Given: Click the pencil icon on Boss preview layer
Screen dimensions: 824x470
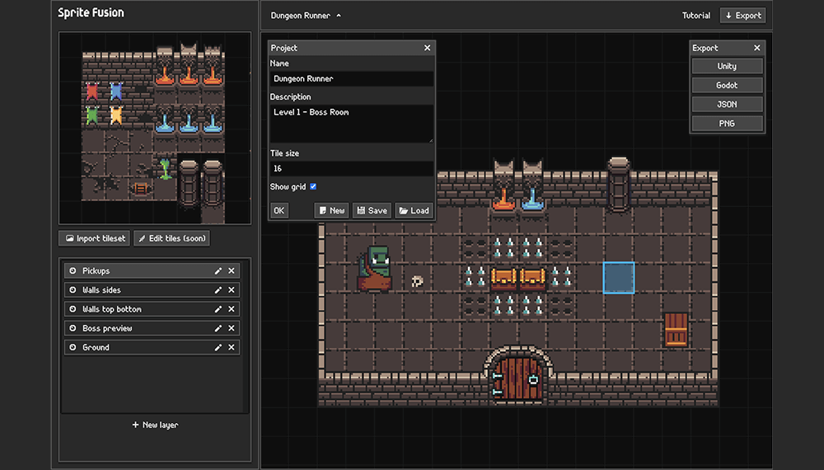Looking at the screenshot, I should pyautogui.click(x=218, y=329).
